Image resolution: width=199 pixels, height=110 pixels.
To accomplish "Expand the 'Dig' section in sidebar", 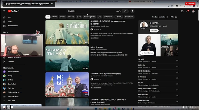I will (5, 32).
